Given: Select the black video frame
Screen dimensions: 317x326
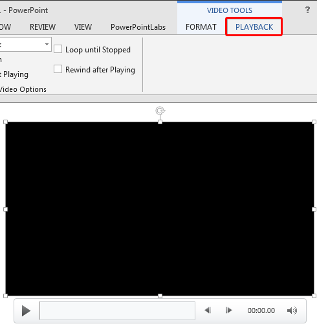Looking at the screenshot, I should click(160, 209).
